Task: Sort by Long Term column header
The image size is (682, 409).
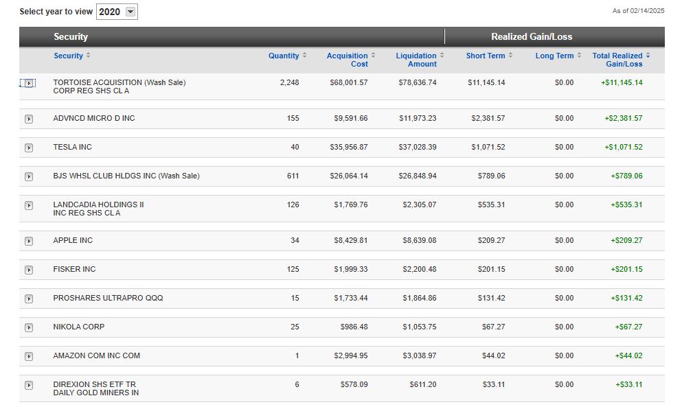Action: 554,56
